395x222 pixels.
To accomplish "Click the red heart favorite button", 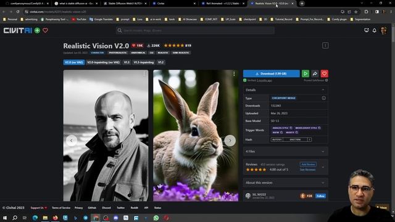I will pyautogui.click(x=324, y=73).
